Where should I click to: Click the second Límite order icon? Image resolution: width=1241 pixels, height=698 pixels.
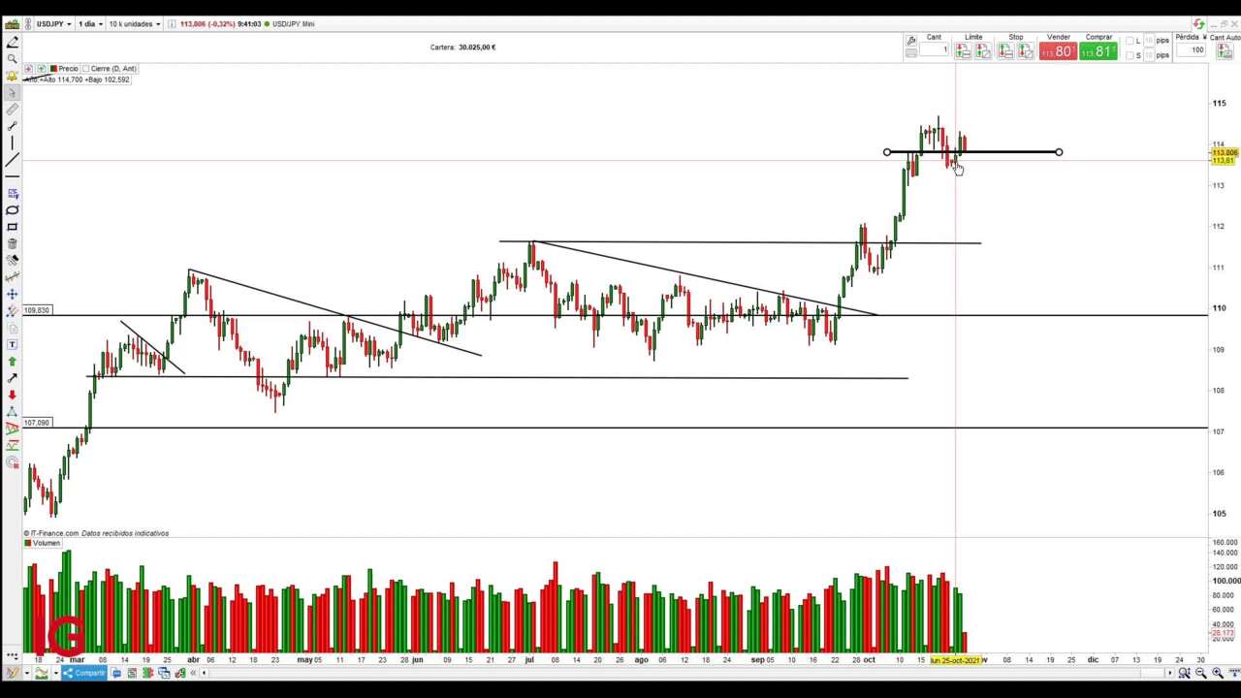click(983, 50)
